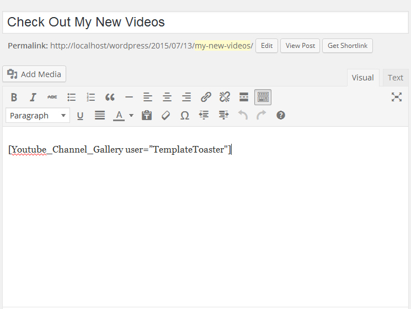Expand the text color dropdown arrow
The image size is (411, 309).
pyautogui.click(x=131, y=116)
